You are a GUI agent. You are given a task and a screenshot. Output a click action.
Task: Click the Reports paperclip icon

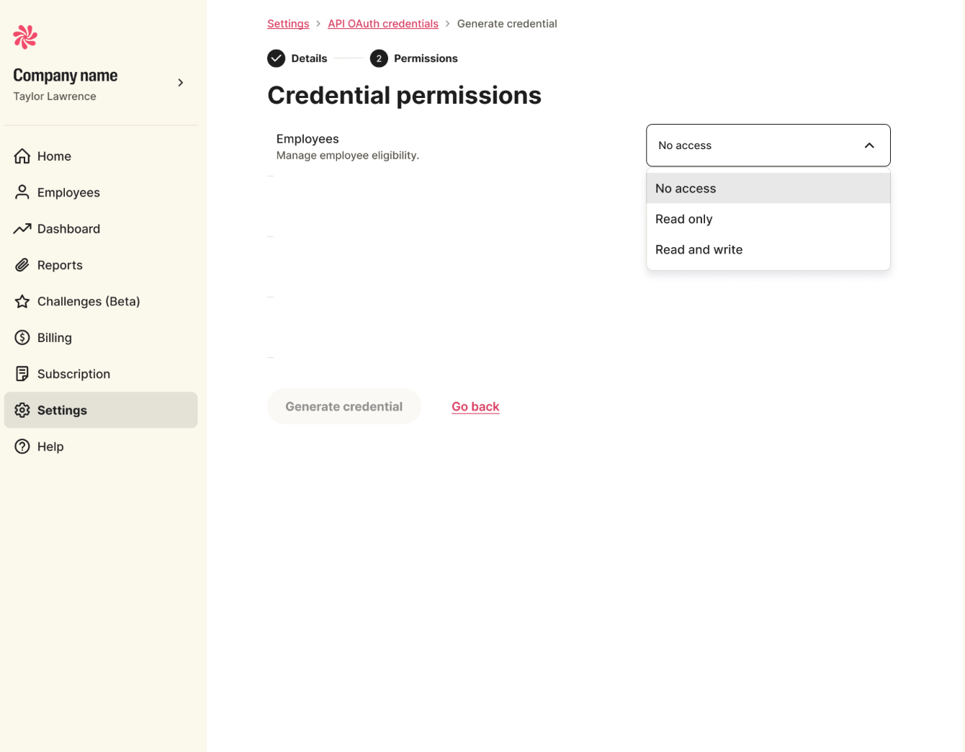click(x=22, y=265)
